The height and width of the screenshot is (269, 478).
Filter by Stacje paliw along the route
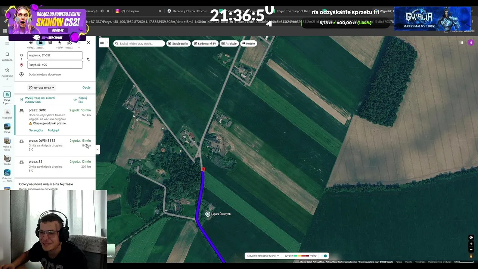[x=178, y=44]
